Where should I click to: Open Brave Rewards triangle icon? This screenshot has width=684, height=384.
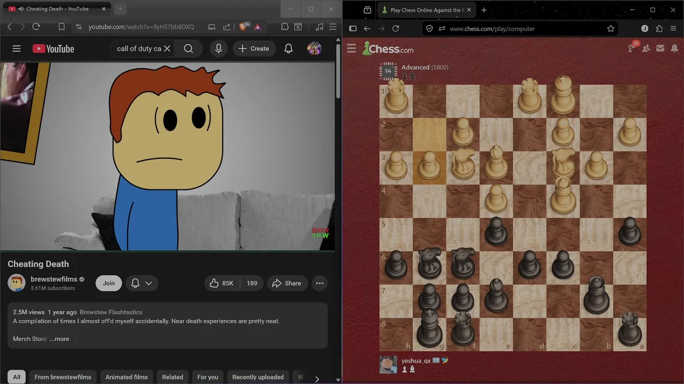[257, 27]
